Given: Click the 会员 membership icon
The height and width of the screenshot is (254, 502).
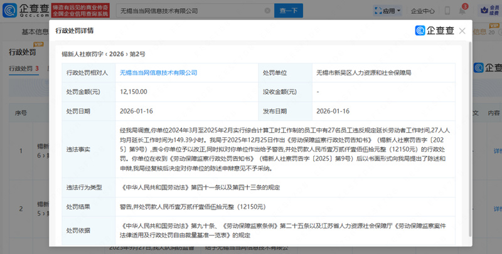Looking at the screenshot, I should pos(488,11).
